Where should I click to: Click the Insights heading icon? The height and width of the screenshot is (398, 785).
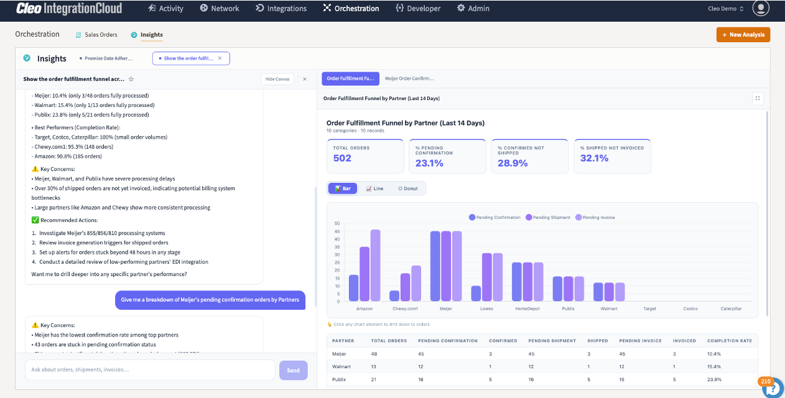(27, 58)
